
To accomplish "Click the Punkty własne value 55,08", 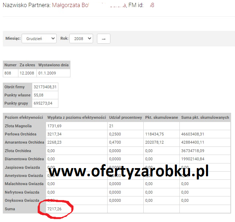I will tap(38, 95).
